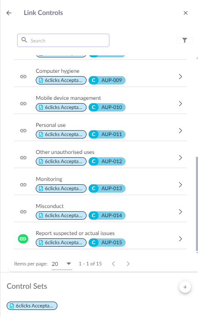Go to previous page of controls

pos(114,264)
